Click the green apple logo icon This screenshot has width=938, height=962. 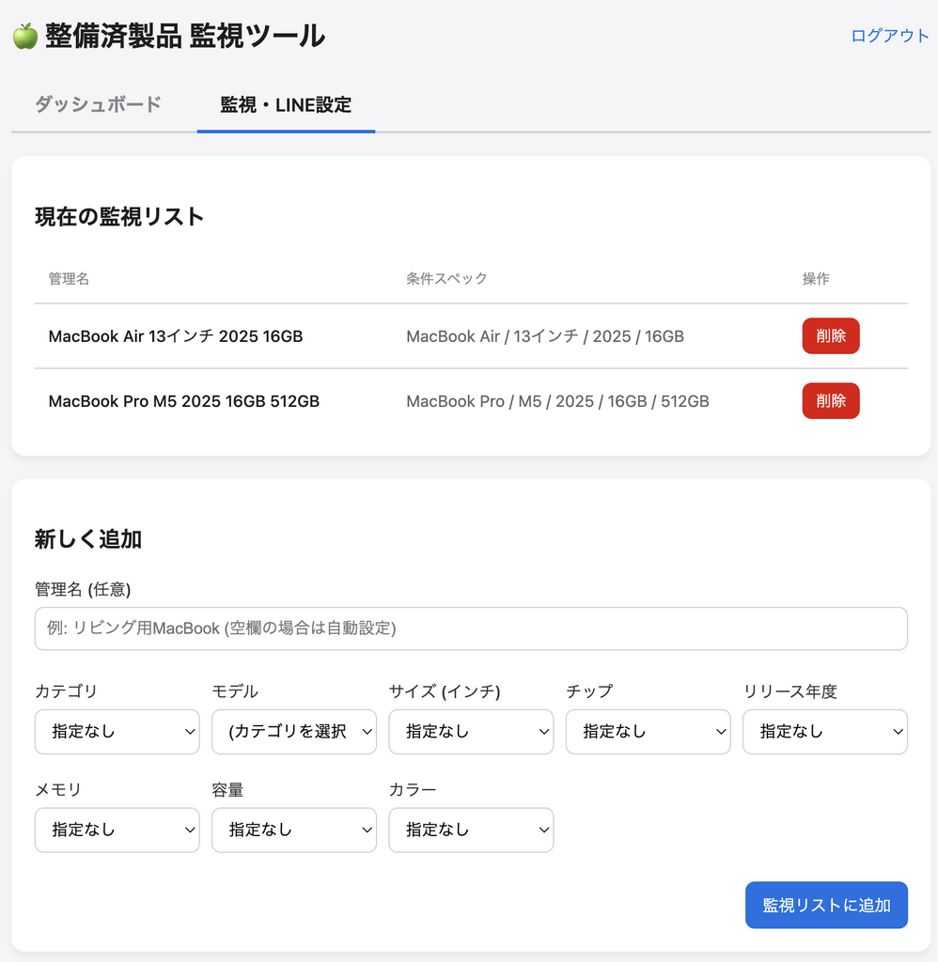click(x=25, y=37)
